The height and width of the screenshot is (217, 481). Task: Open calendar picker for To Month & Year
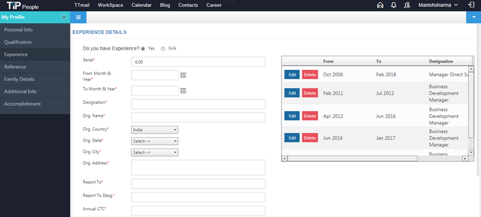click(183, 90)
